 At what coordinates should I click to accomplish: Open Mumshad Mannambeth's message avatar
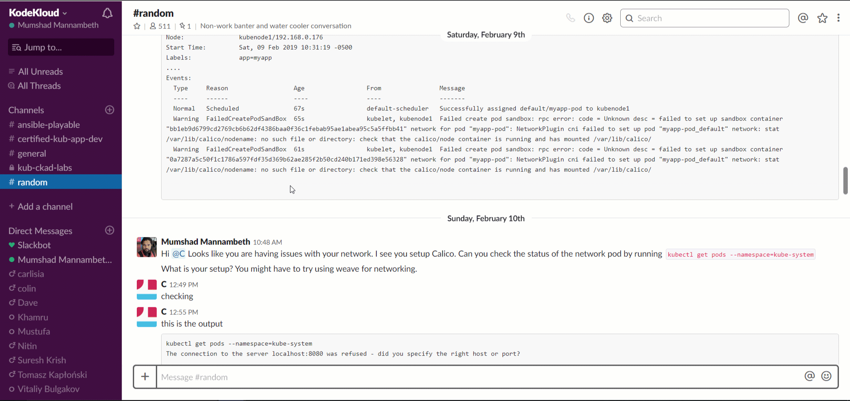(147, 247)
